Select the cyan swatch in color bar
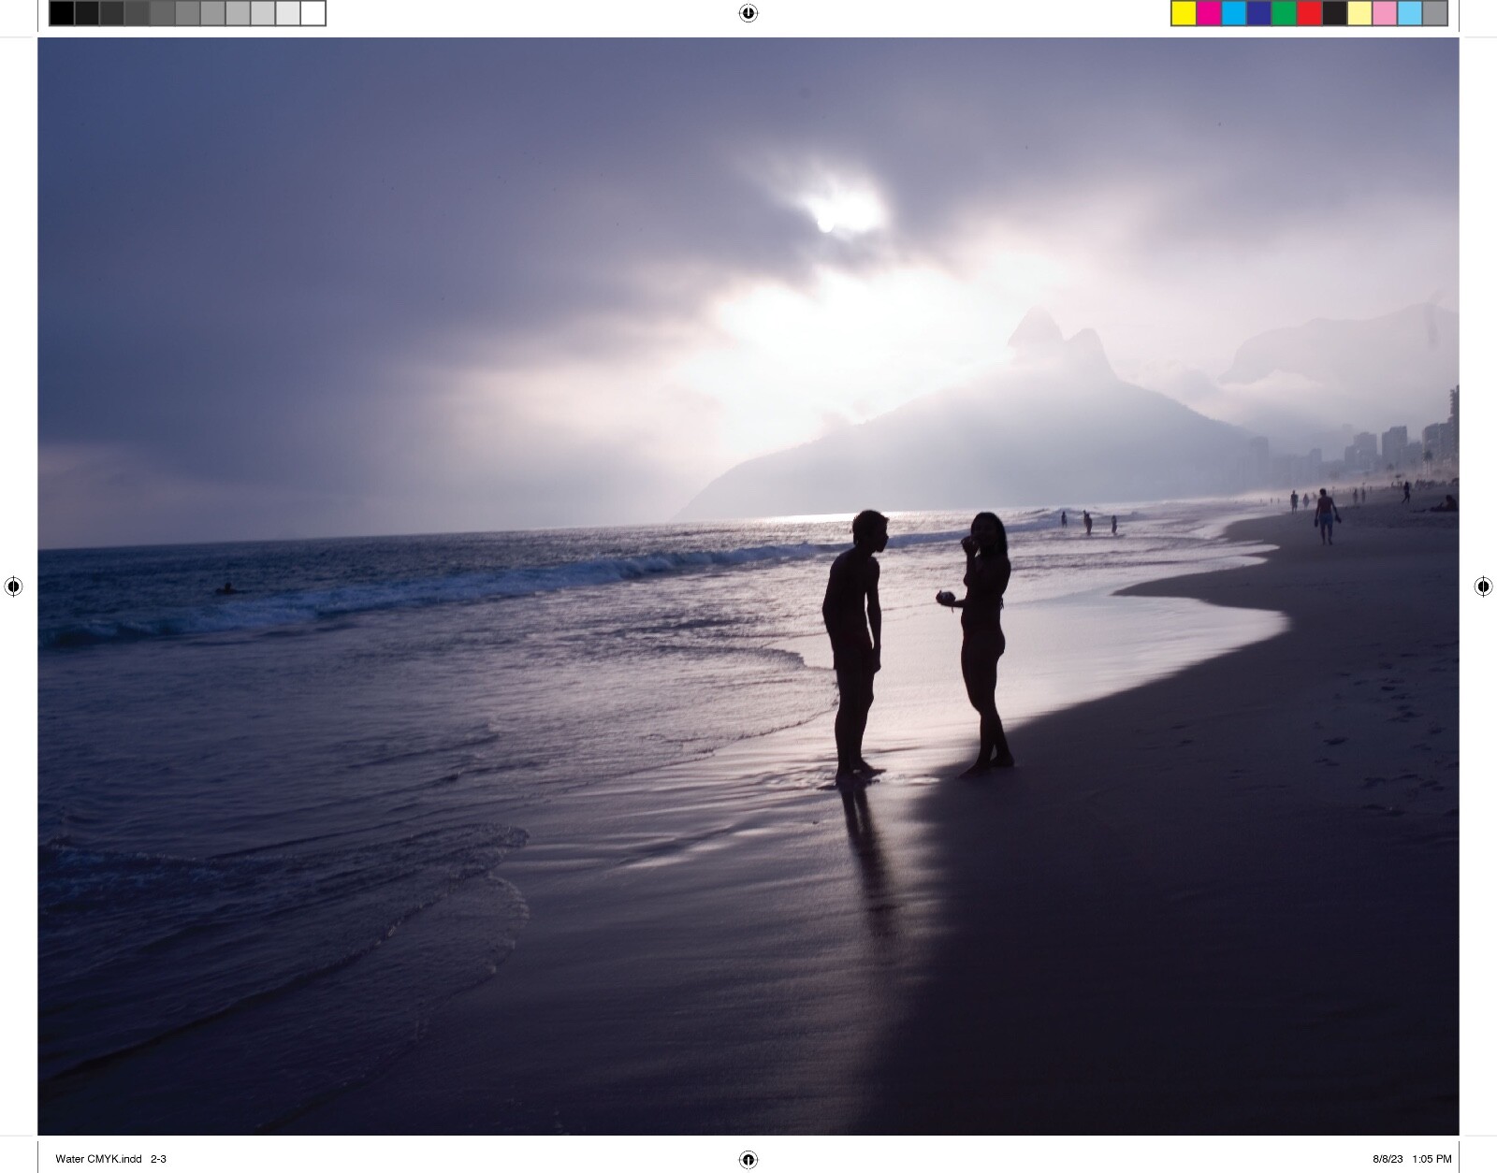Viewport: 1497px width, 1173px height. click(x=1234, y=13)
